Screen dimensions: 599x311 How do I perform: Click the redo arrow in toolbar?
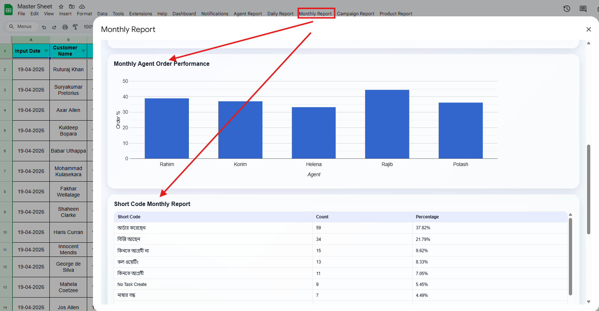(54, 27)
